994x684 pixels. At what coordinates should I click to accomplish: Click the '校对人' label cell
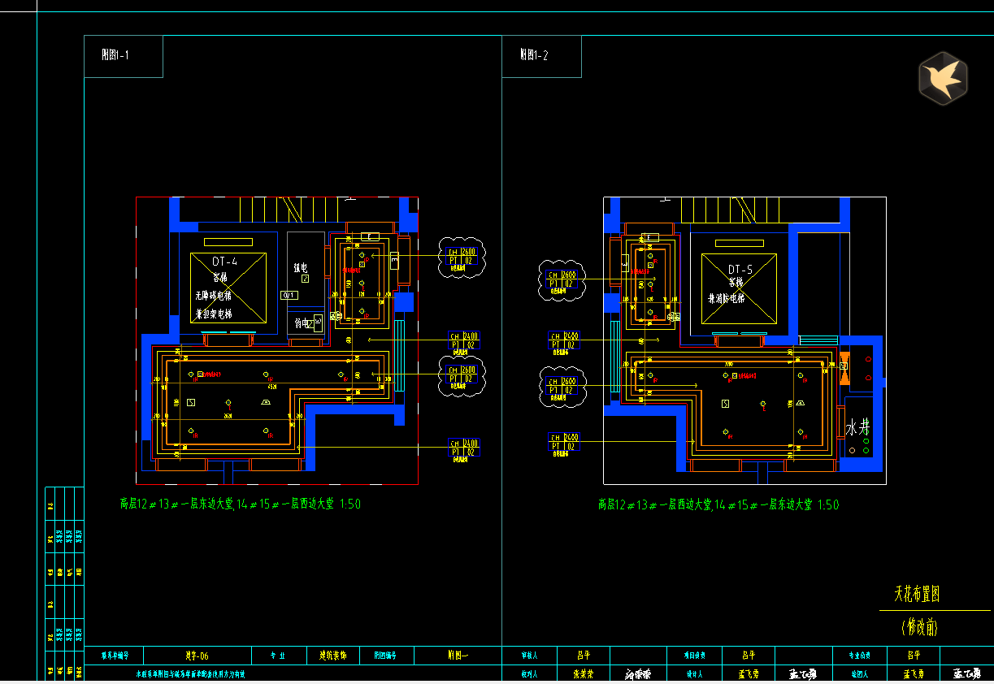pyautogui.click(x=530, y=673)
